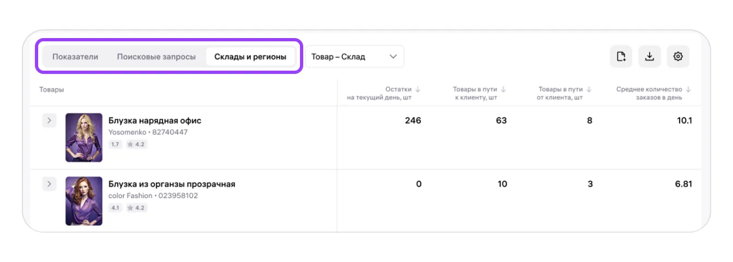This screenshot has width=733, height=262.
Task: Sort by Остатки на текущий день arrow
Action: [x=418, y=89]
